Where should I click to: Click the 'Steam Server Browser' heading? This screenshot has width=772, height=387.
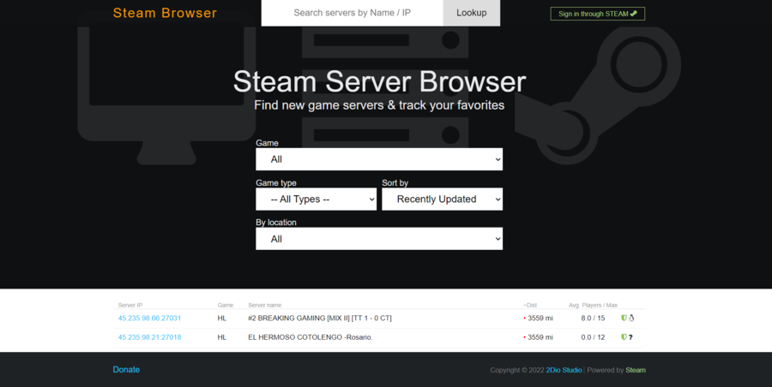point(379,81)
